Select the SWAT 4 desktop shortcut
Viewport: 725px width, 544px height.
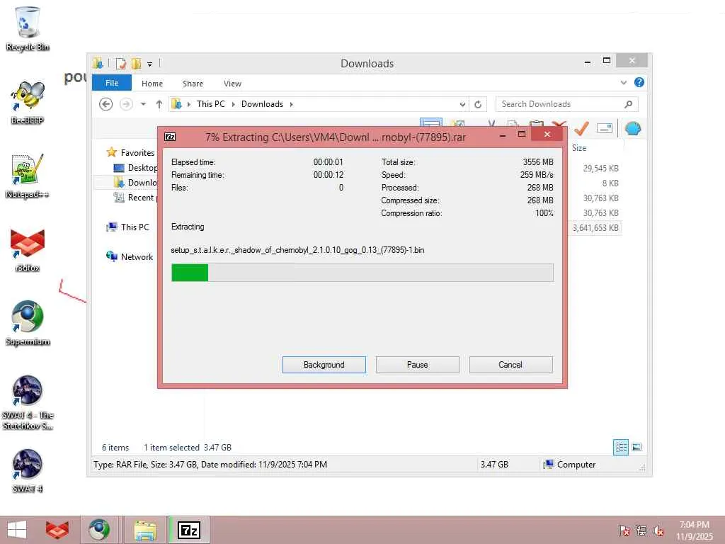(x=28, y=471)
